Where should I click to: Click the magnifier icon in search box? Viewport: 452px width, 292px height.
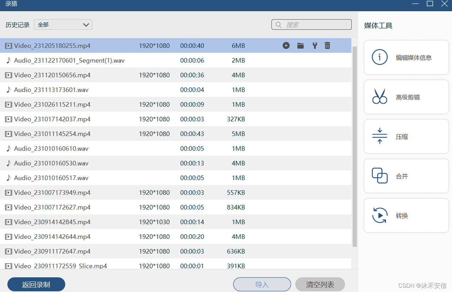click(x=279, y=25)
